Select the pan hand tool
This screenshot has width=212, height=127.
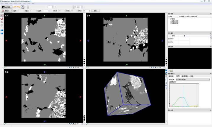[x=23, y=7]
